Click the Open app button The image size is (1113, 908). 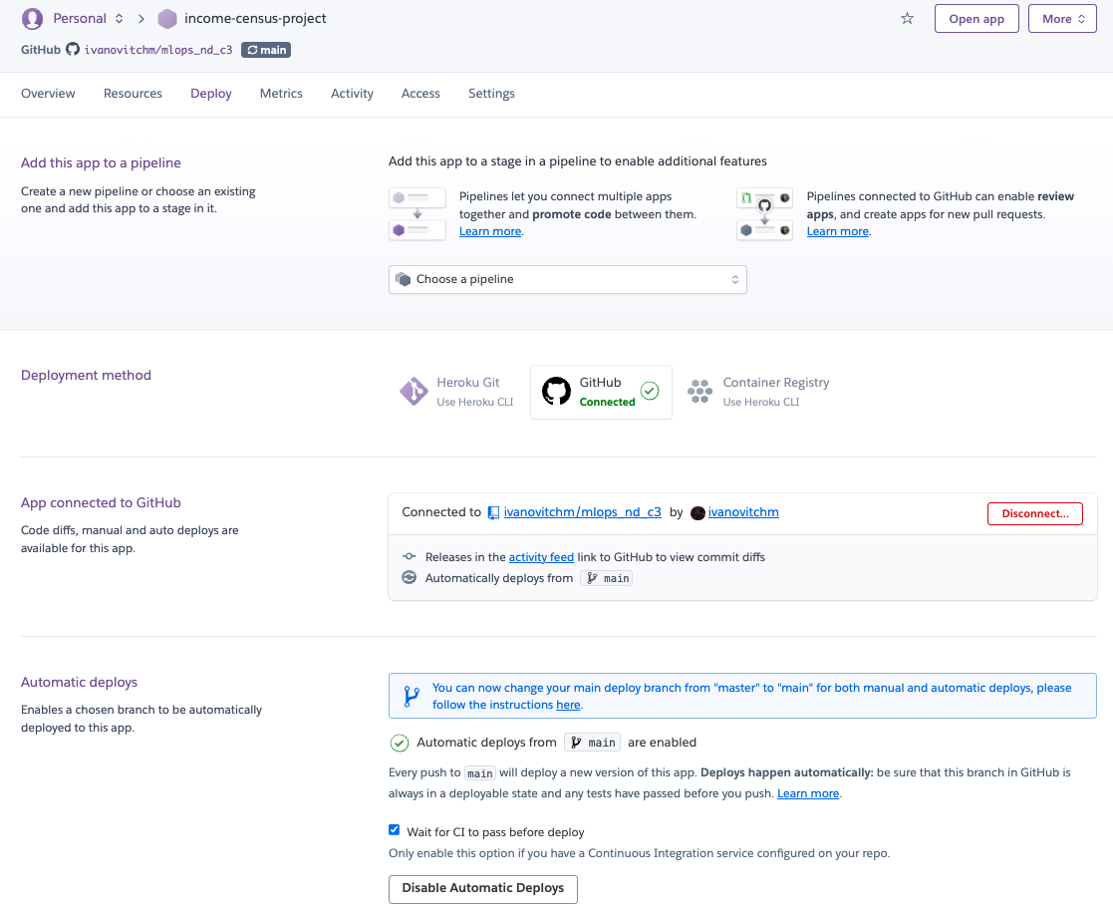tap(976, 19)
